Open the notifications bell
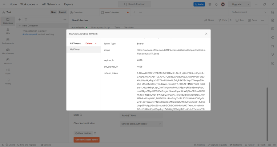 click(x=216, y=4)
